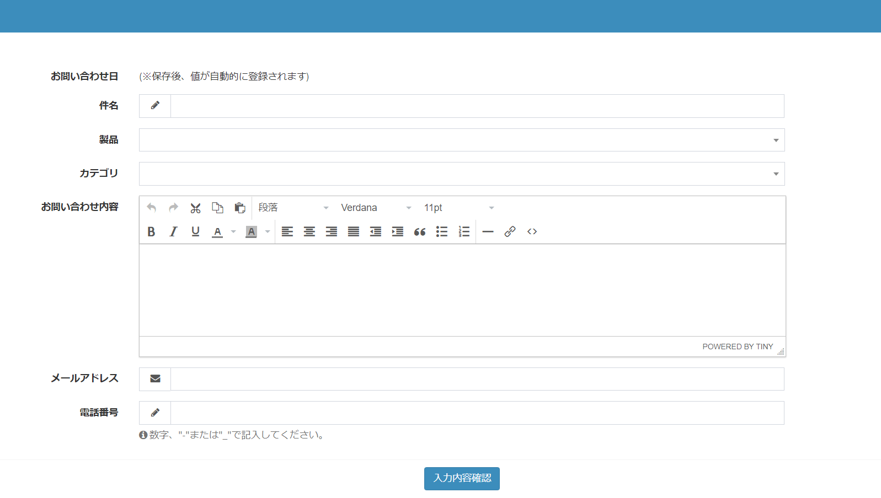Open the POWERED BY TINY link
The height and width of the screenshot is (498, 881).
pos(738,347)
